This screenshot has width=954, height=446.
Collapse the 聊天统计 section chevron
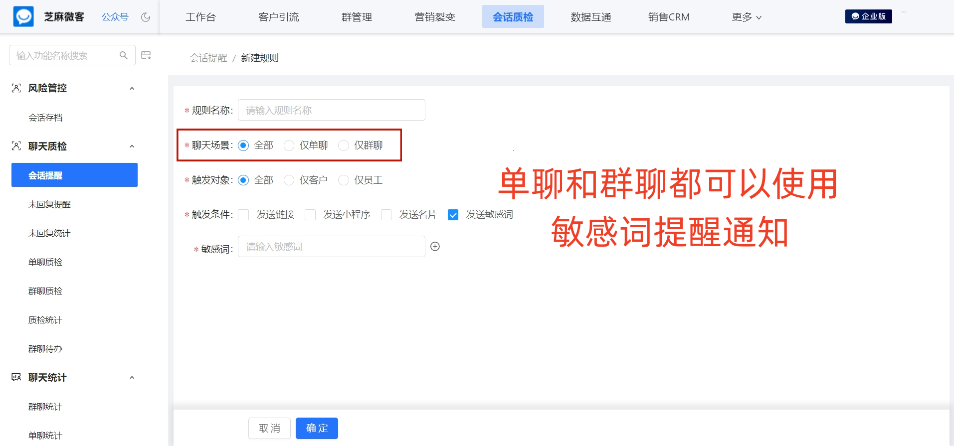pos(132,378)
